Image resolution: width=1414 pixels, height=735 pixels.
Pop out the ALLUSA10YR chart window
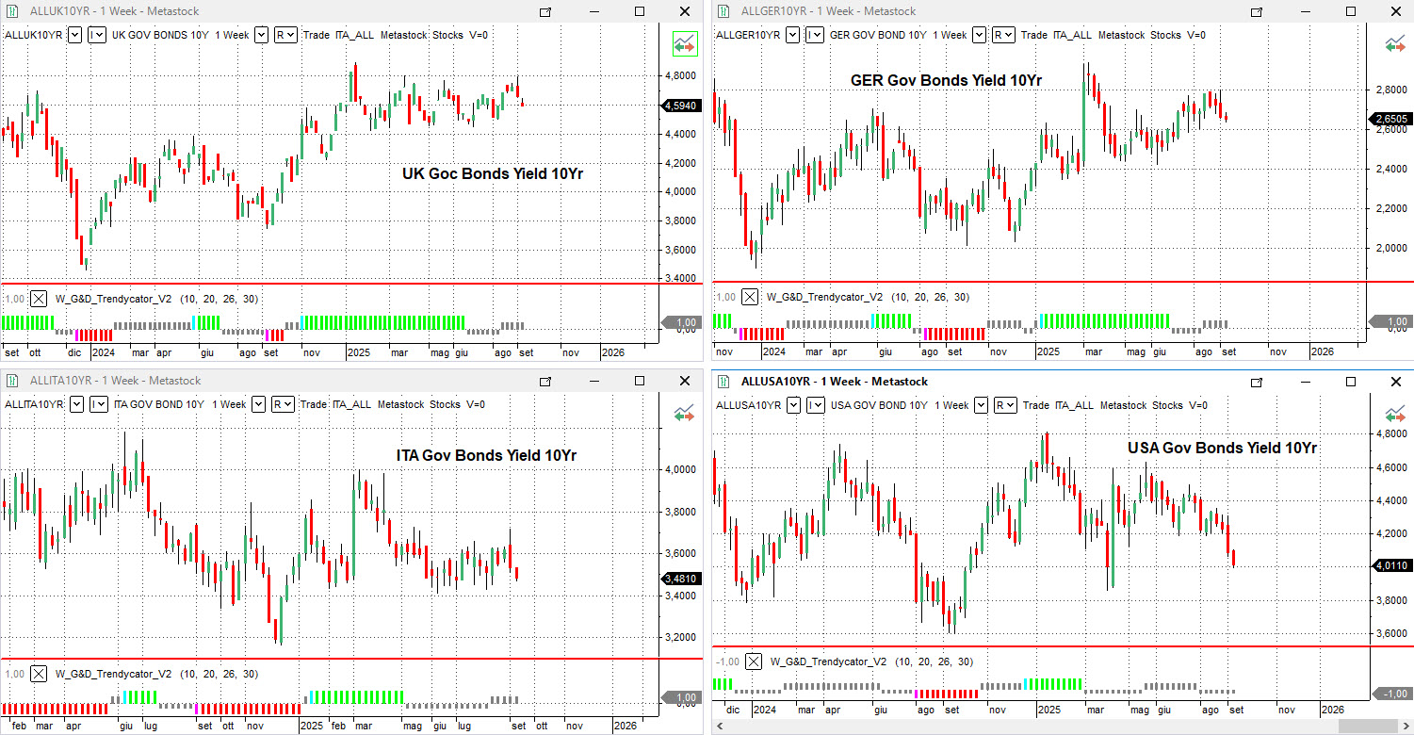point(1256,382)
